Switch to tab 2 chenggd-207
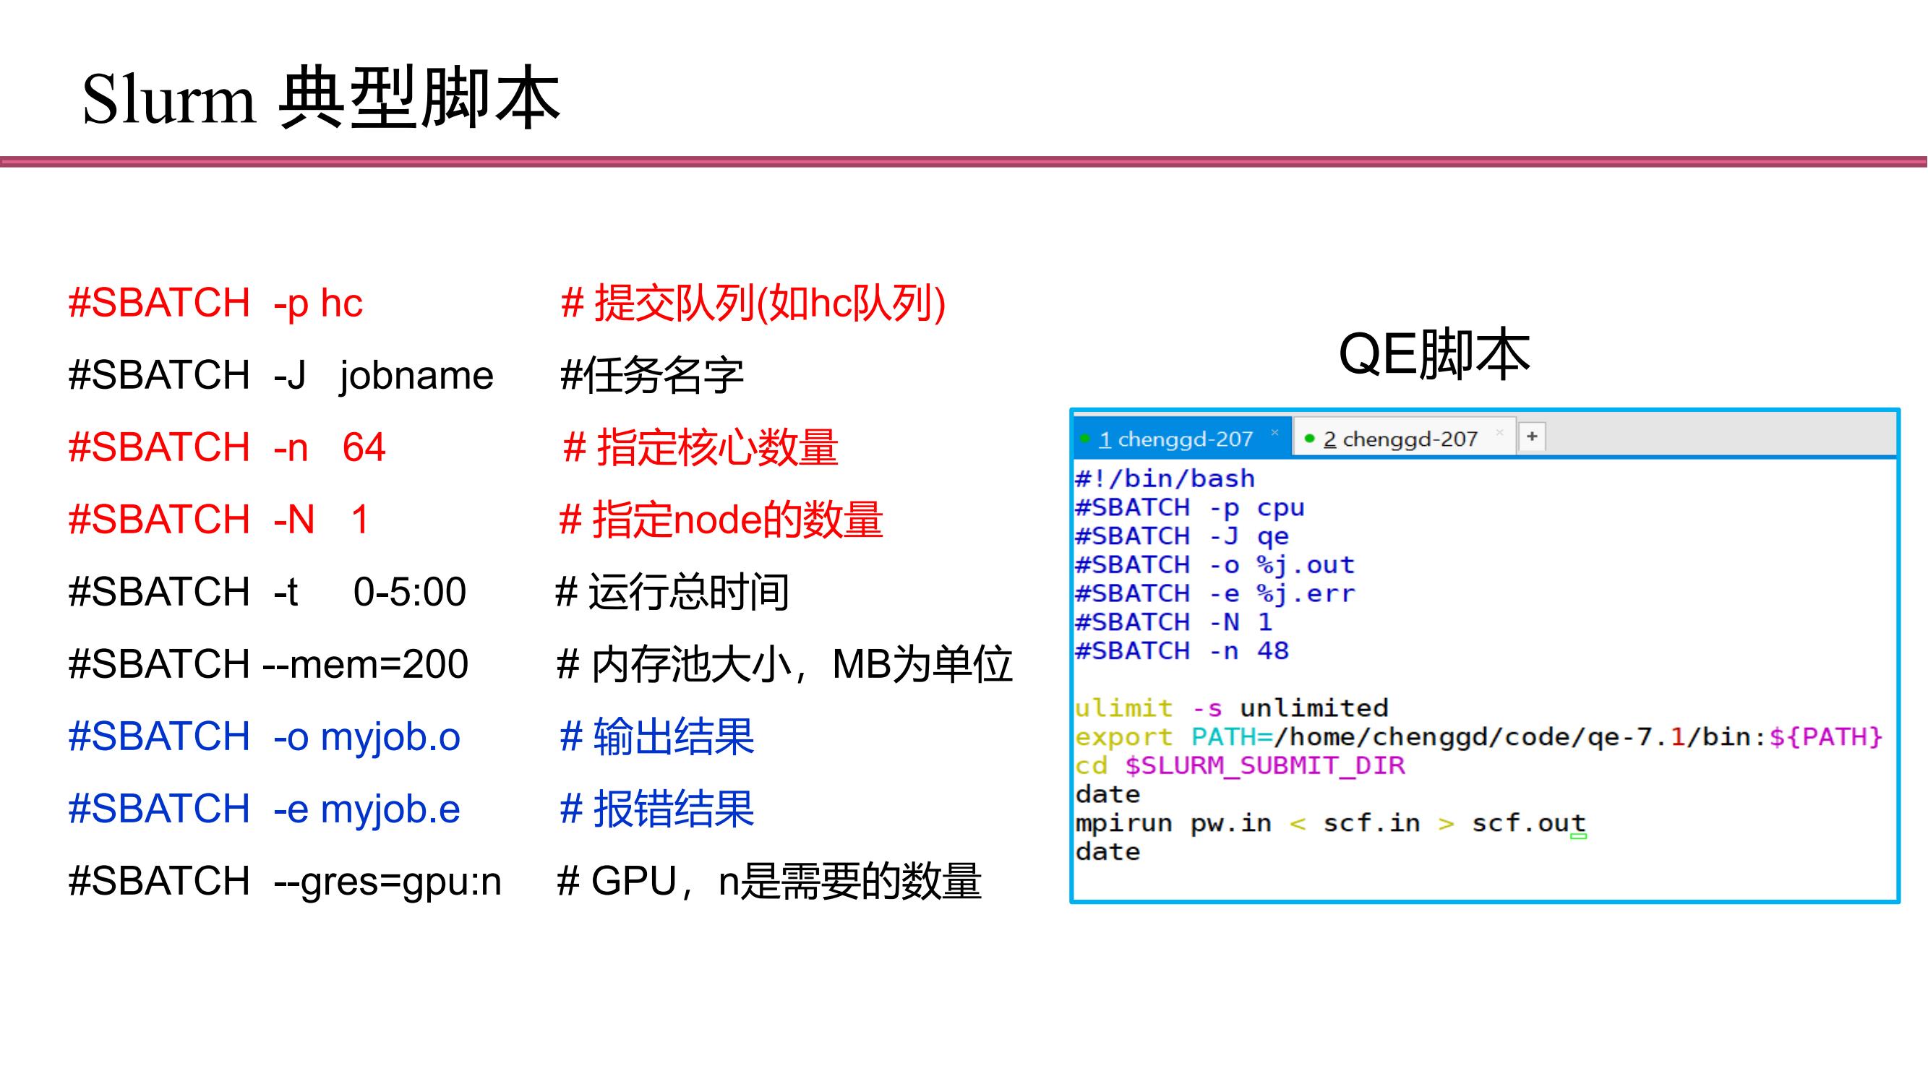 pos(1405,438)
